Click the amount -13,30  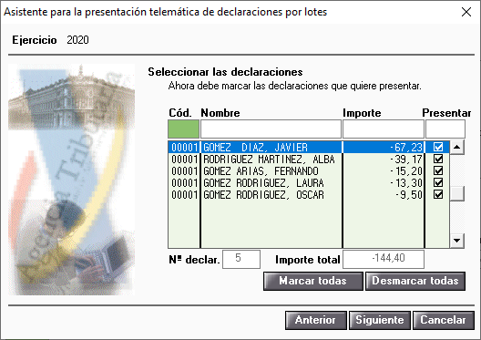[406, 183]
